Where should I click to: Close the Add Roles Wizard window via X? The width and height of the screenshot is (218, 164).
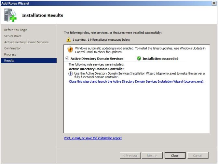point(214,3)
